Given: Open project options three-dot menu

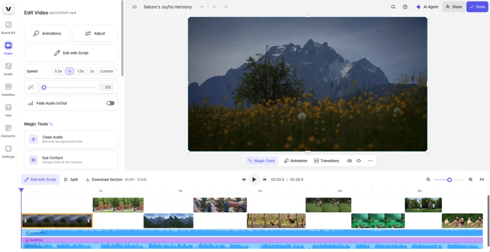Looking at the screenshot, I should coord(201,7).
